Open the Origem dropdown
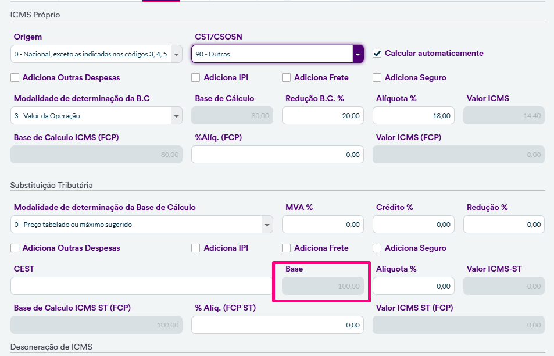Image resolution: width=554 pixels, height=356 pixels. (177, 55)
